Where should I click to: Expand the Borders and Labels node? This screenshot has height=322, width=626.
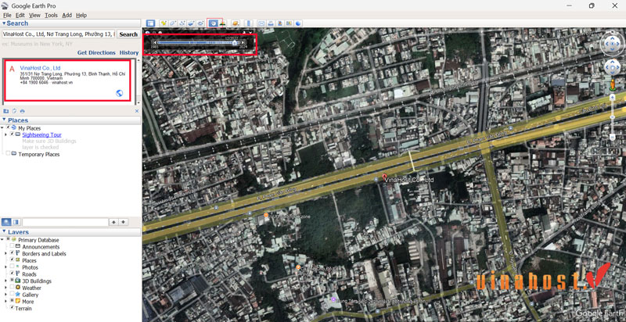tap(5, 253)
